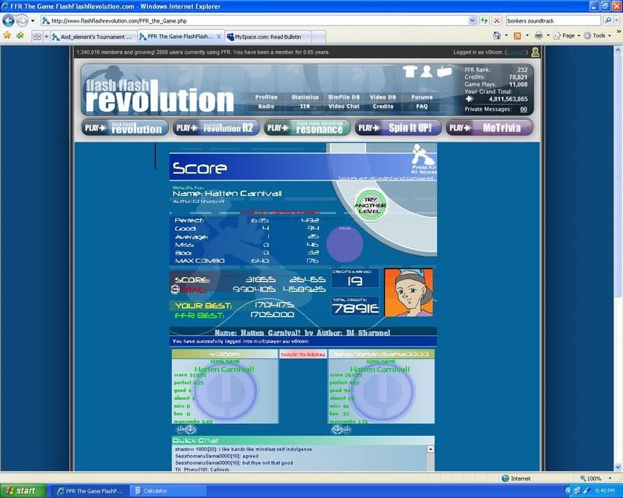Open the Favorites Center star icon
Viewport: 623px width, 498px height.
tap(7, 36)
